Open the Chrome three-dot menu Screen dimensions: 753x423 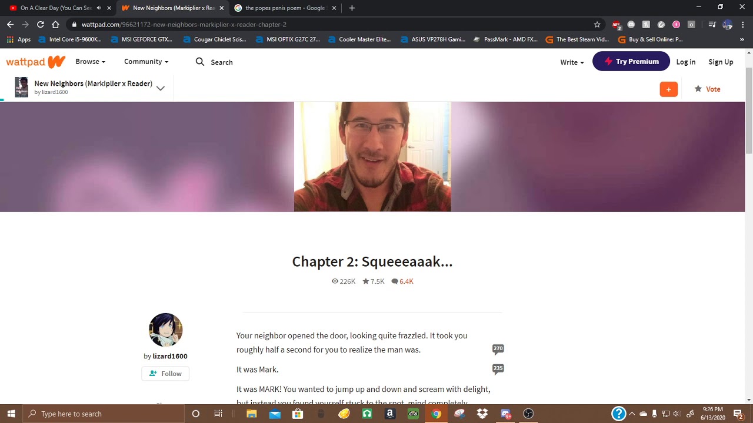(743, 25)
